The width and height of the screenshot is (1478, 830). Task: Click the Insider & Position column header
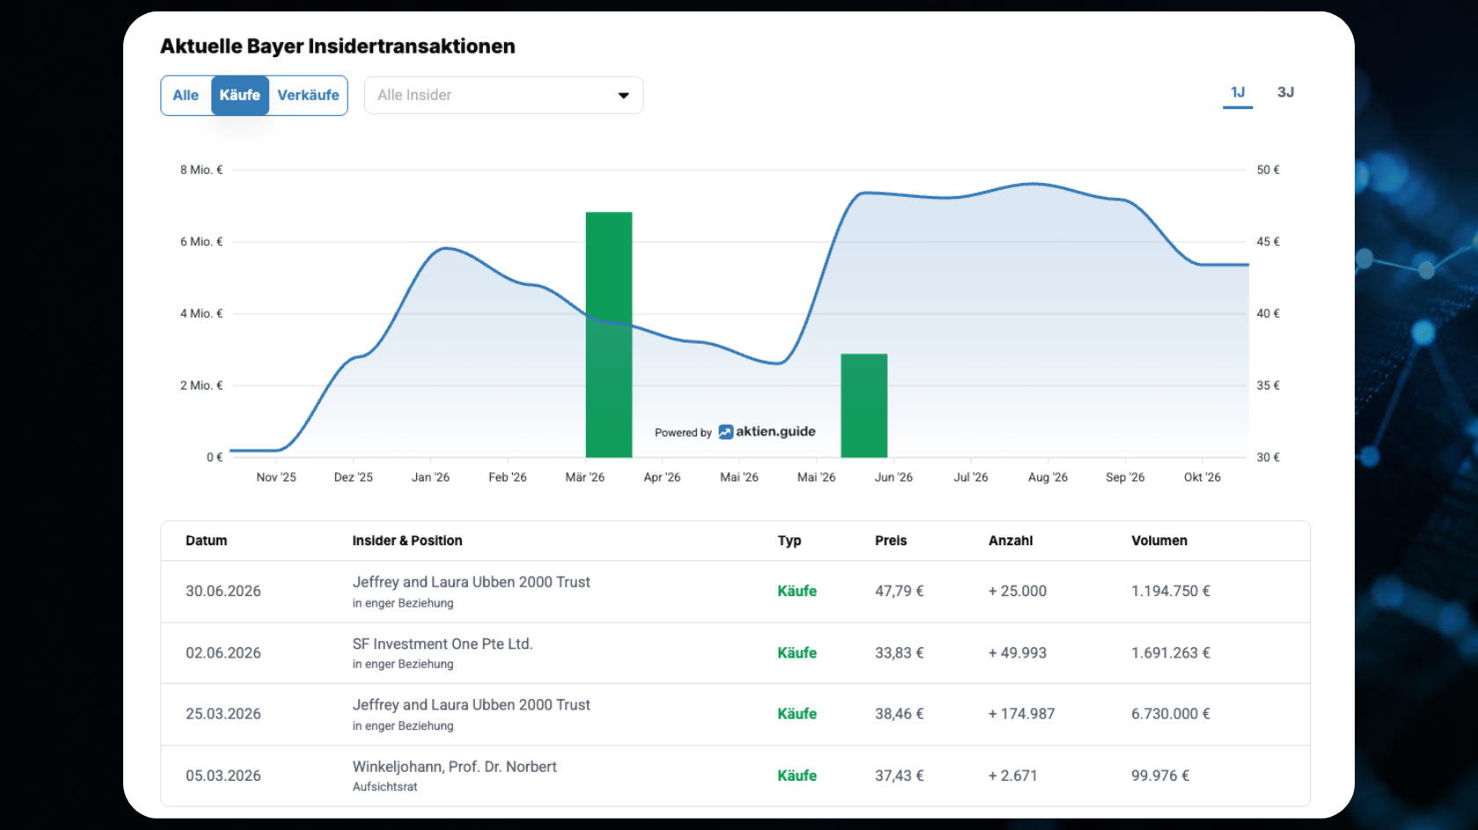[x=407, y=541]
